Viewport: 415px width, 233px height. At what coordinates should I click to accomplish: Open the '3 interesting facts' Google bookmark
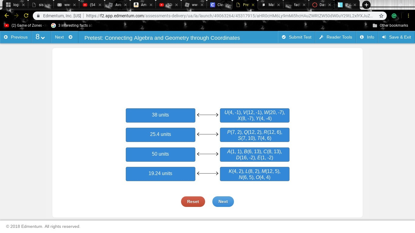72,25
